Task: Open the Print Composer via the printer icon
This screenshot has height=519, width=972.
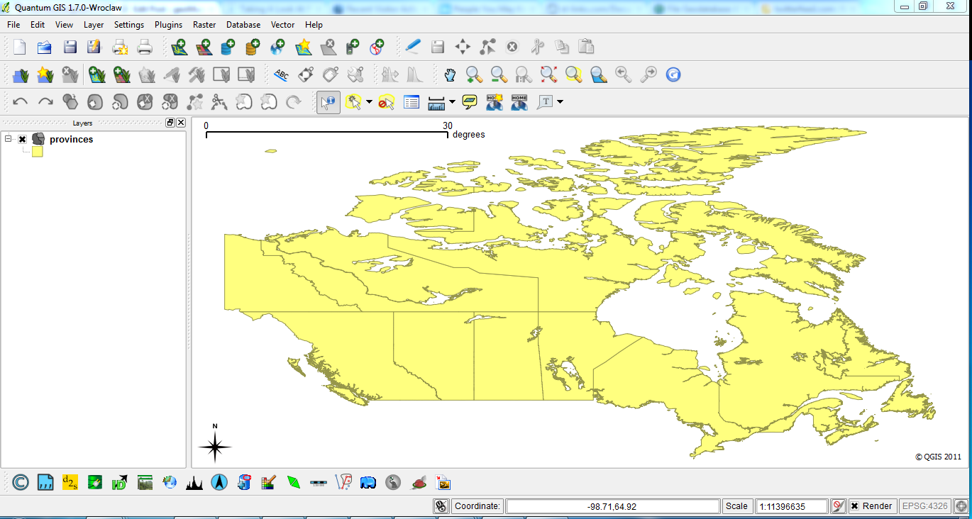Action: pos(145,48)
